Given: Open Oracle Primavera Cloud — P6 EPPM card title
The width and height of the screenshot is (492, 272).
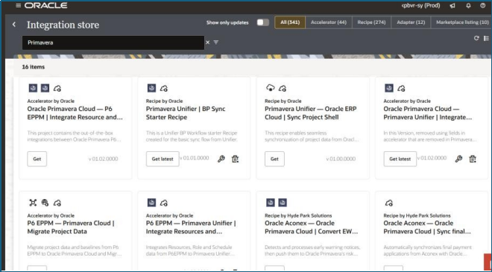Looking at the screenshot, I should tap(75, 113).
